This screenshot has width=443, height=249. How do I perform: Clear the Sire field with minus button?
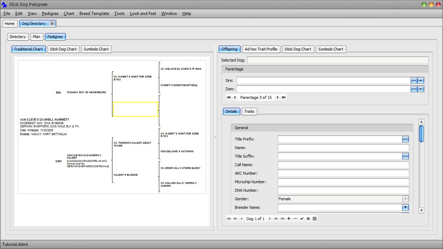[421, 81]
